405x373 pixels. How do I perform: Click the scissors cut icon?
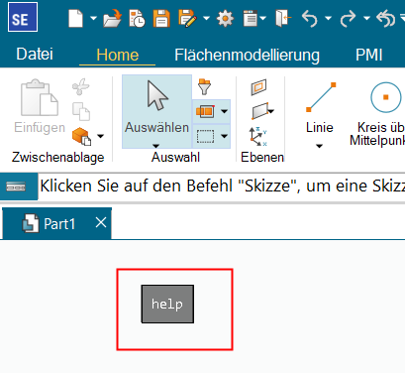(81, 86)
